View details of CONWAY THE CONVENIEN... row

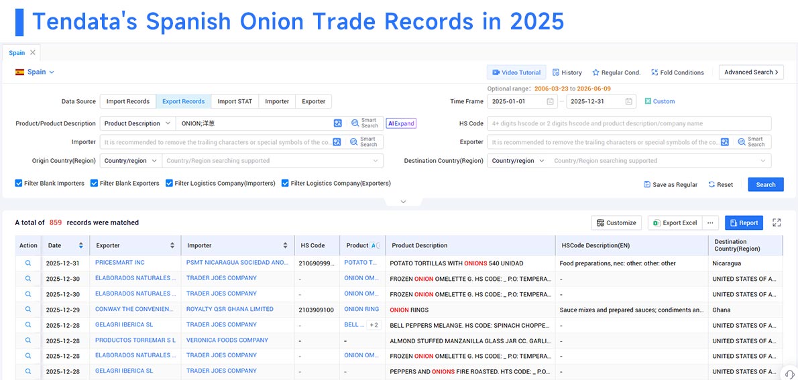coord(28,309)
